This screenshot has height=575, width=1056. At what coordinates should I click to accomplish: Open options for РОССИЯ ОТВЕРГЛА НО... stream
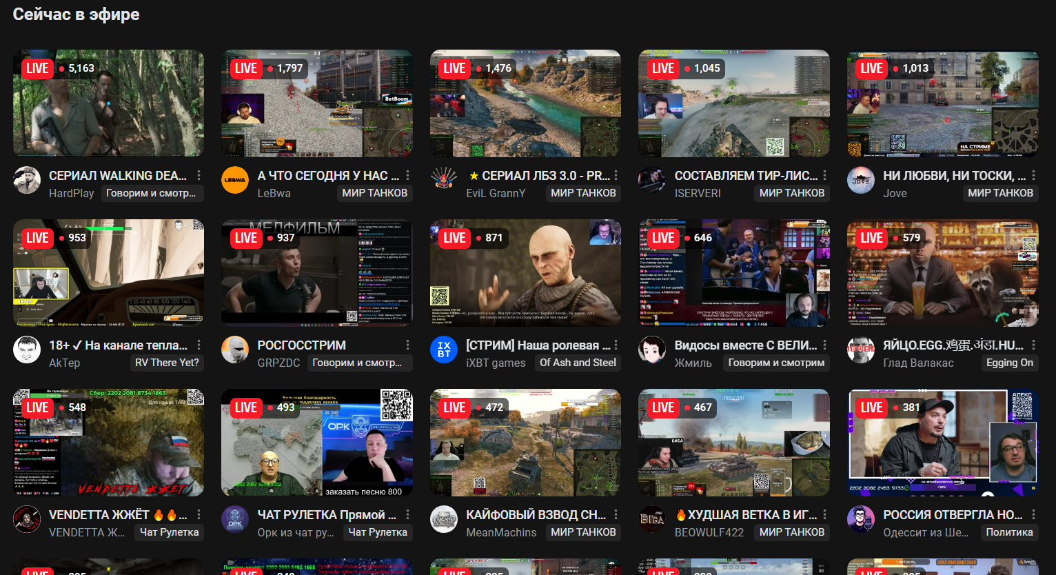click(x=1033, y=514)
